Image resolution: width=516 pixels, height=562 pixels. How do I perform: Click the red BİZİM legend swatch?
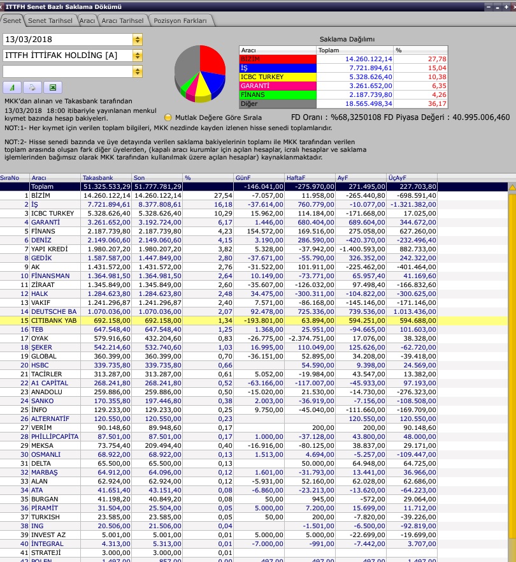(278, 59)
